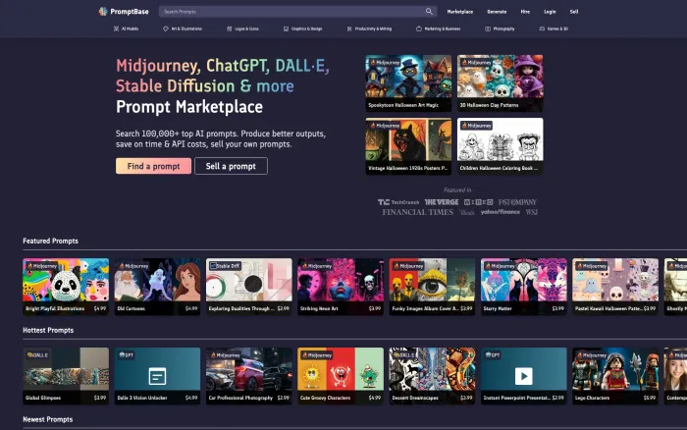Click Midjourney badge on Lego Characters card
The height and width of the screenshot is (430, 687).
pyautogui.click(x=592, y=355)
